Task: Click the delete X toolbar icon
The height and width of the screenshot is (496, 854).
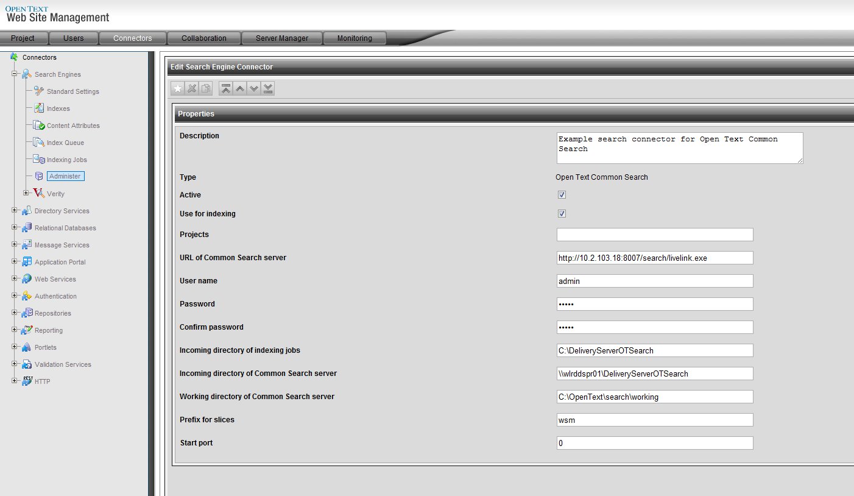Action: (x=192, y=89)
